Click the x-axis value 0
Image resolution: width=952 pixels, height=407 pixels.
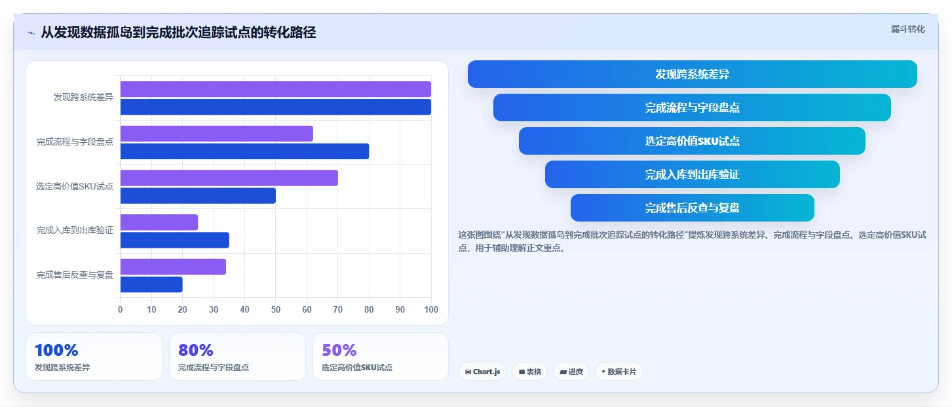[120, 309]
